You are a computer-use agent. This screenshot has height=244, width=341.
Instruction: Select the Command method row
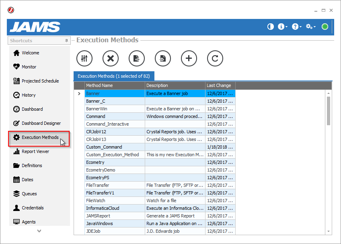160,116
